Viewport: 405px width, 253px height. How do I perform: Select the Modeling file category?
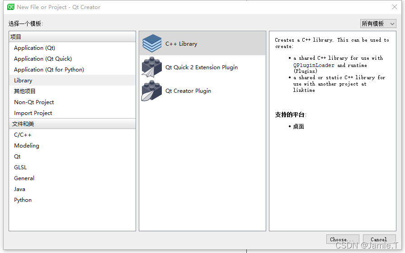coord(72,146)
